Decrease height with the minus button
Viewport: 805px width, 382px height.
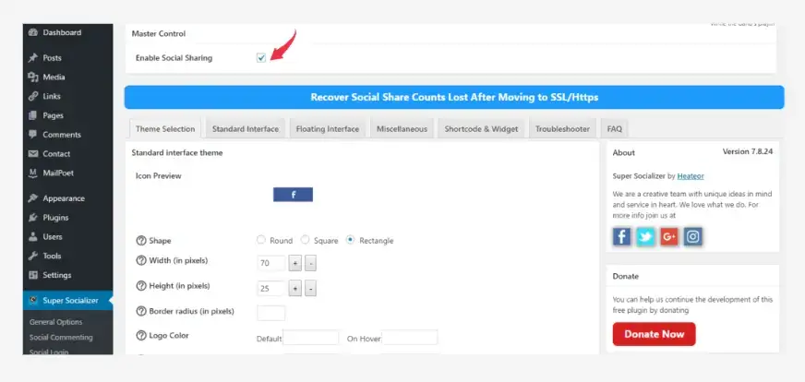(310, 289)
